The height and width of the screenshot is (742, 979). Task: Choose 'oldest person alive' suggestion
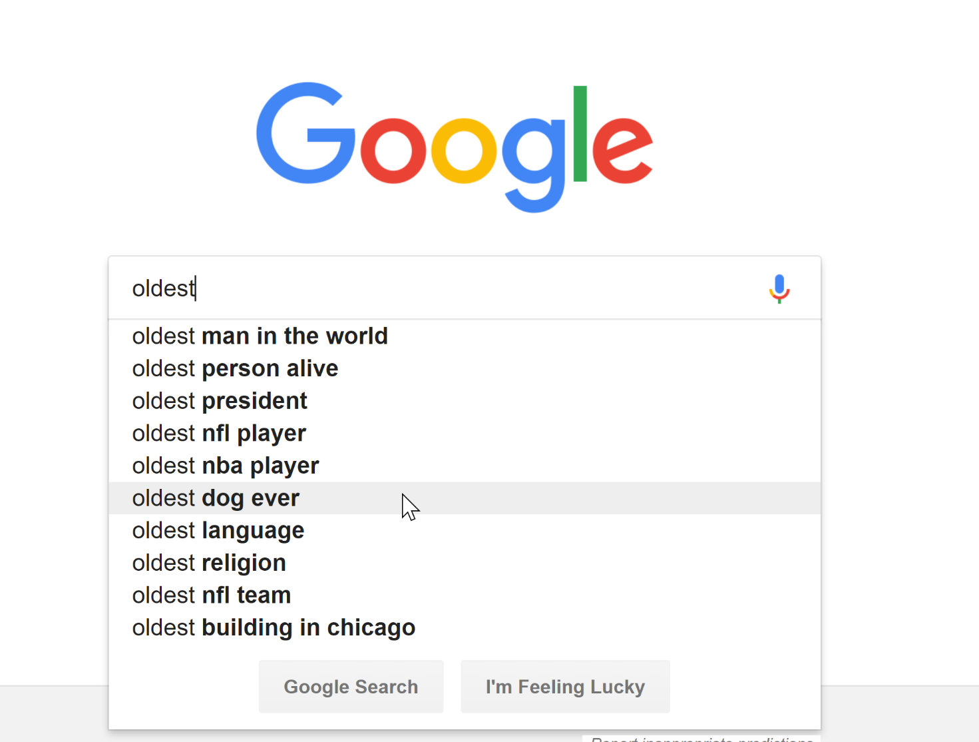465,368
